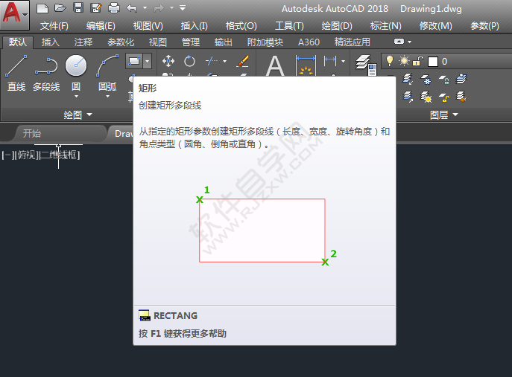Expand the 图层 panel
The width and height of the screenshot is (512, 377).
(443, 115)
